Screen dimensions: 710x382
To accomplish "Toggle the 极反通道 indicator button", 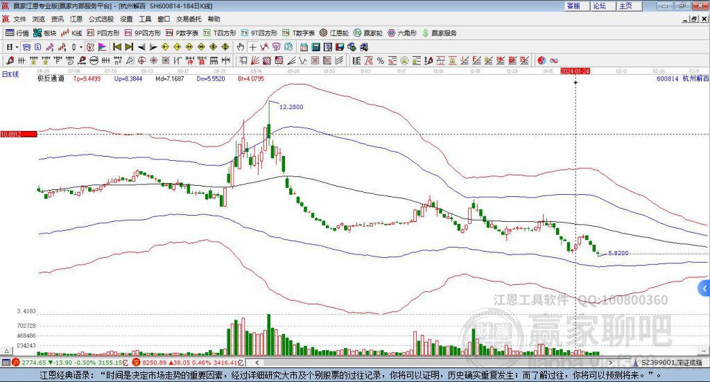I will (51, 79).
